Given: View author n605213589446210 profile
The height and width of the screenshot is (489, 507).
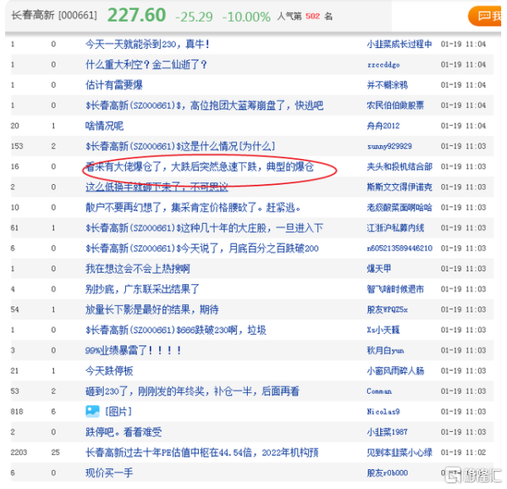Looking at the screenshot, I should (x=399, y=249).
